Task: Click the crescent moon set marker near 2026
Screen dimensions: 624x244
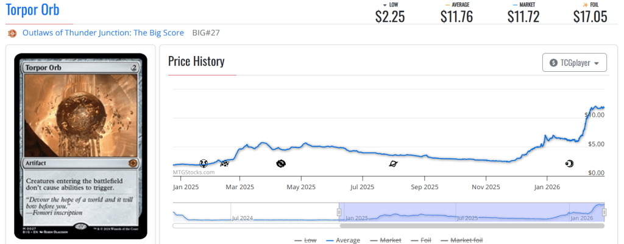Action: coord(569,163)
